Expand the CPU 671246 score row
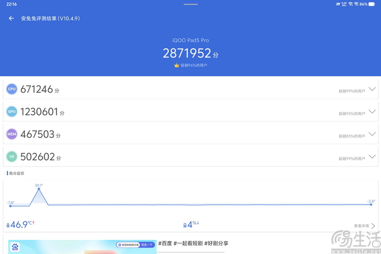Screen dimensions: 381x254 [x=372, y=89]
